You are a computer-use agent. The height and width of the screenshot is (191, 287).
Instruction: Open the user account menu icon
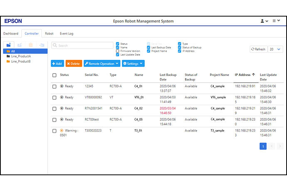point(264,21)
